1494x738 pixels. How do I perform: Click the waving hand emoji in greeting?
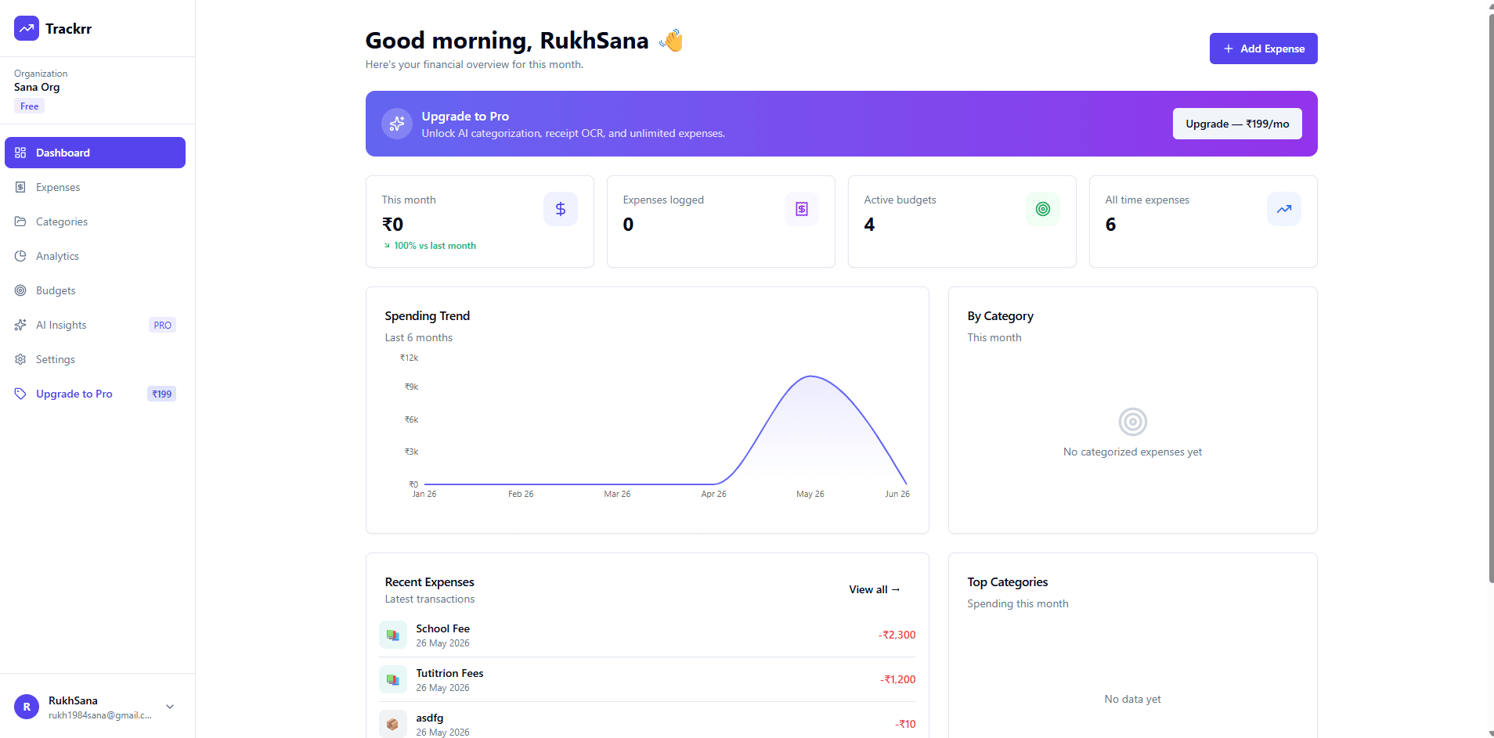click(x=672, y=40)
